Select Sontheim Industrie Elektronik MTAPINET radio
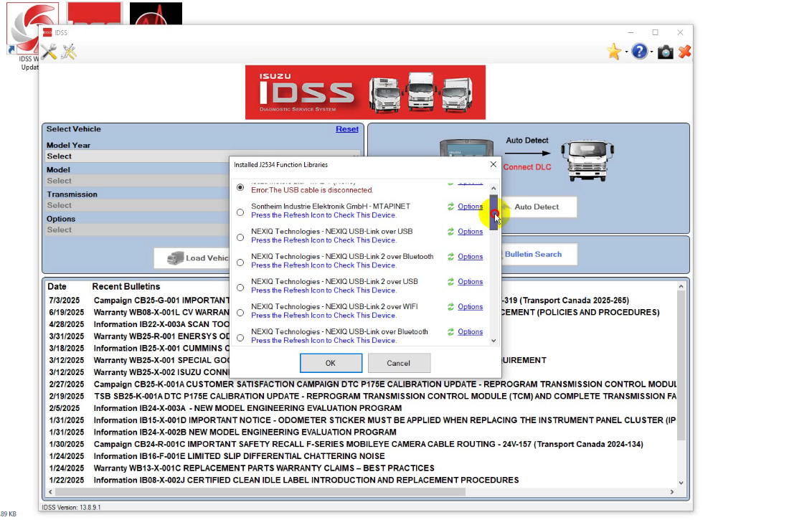The width and height of the screenshot is (789, 520). tap(240, 212)
